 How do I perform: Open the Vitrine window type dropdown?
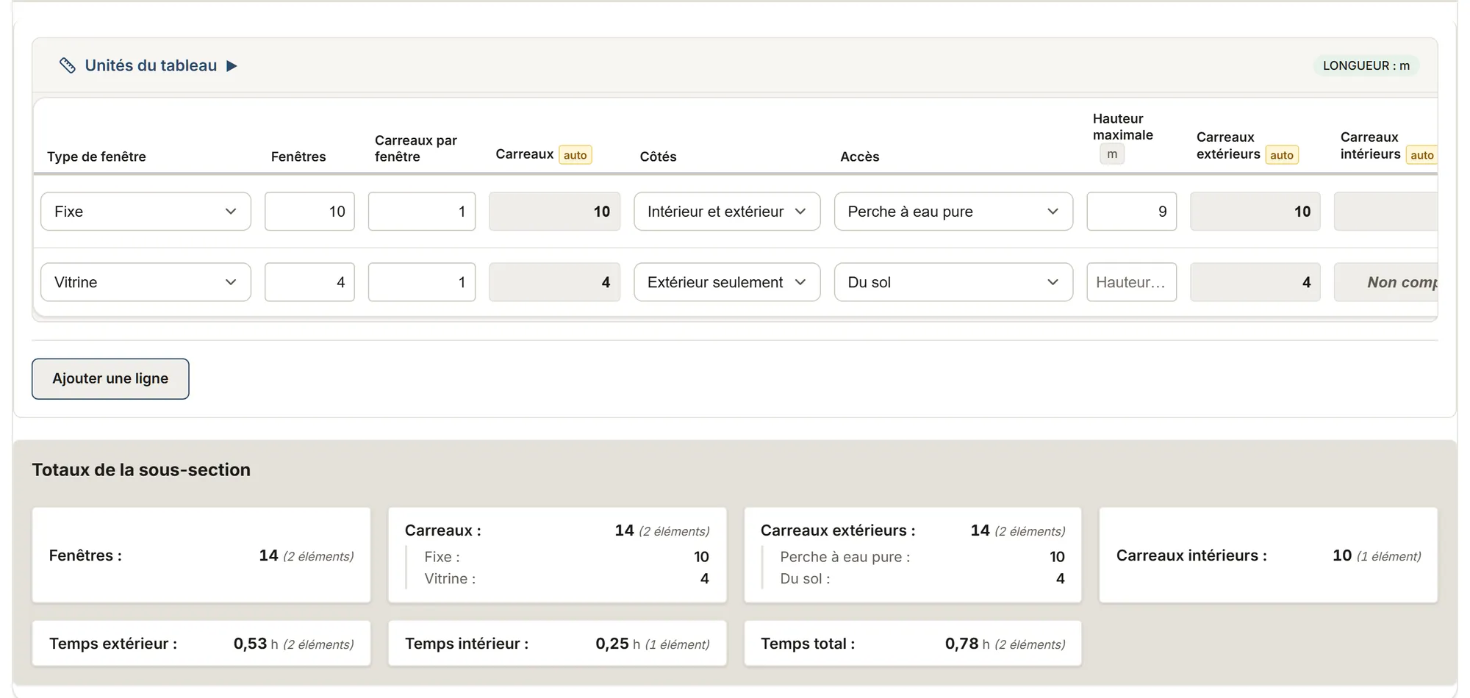point(146,282)
